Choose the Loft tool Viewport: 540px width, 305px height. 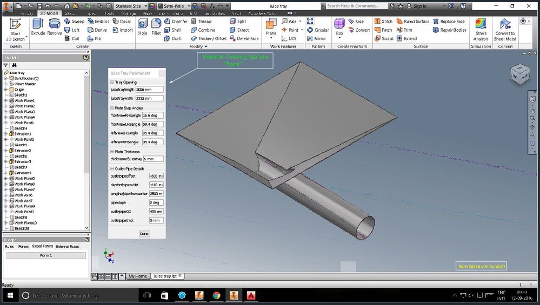(x=72, y=30)
